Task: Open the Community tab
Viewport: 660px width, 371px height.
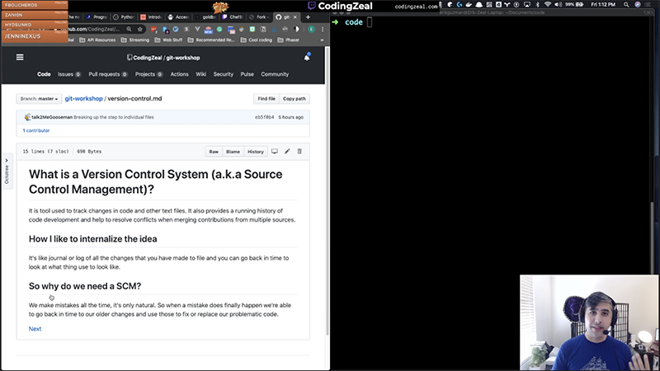Action: click(x=275, y=74)
